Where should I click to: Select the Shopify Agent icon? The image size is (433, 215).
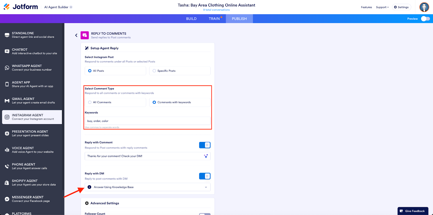tap(7, 183)
